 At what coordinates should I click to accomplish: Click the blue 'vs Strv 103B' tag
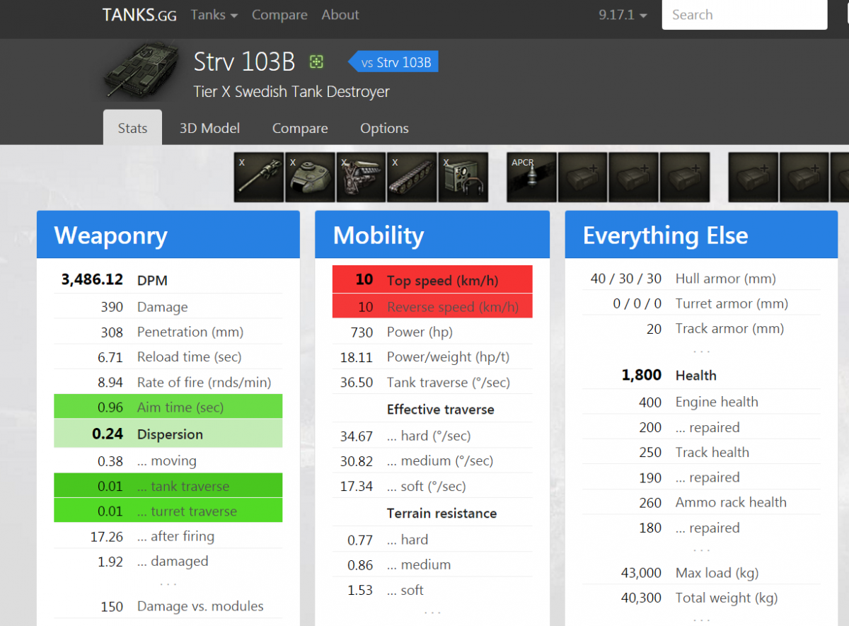point(393,62)
